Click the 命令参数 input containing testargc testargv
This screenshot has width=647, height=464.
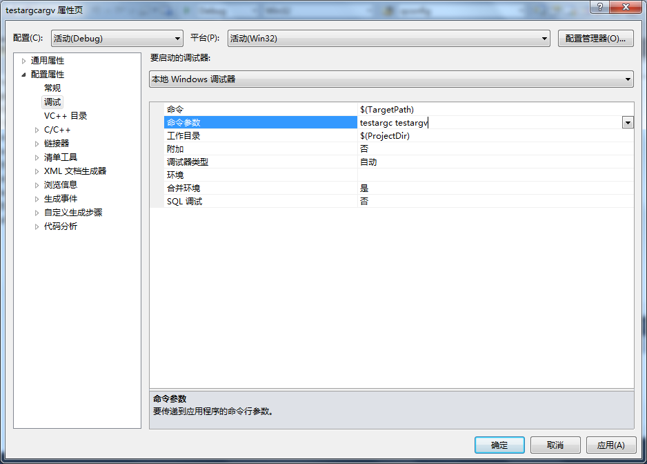click(x=490, y=123)
